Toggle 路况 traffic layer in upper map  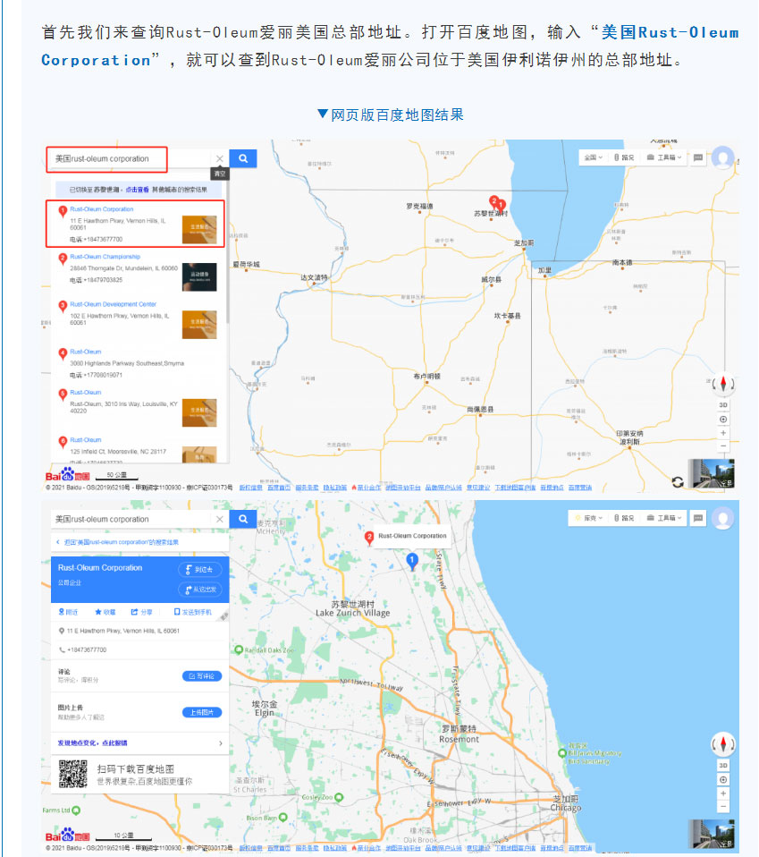click(x=624, y=157)
